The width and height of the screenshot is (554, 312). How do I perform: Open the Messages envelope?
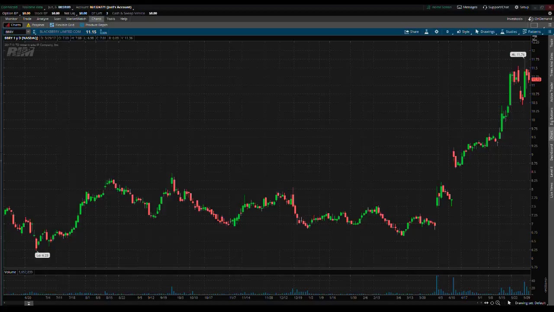467,7
